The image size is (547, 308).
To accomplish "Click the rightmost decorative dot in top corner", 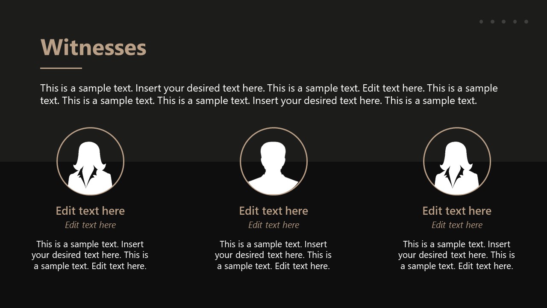I will (x=526, y=22).
